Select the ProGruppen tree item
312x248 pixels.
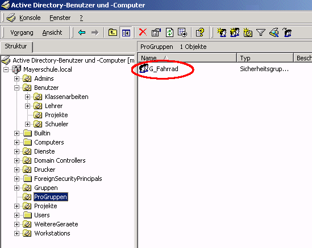click(51, 197)
